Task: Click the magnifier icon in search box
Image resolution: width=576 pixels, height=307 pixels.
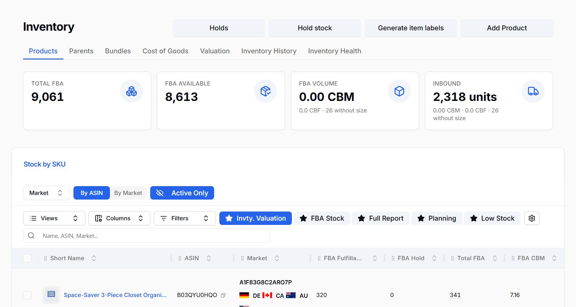Action: click(31, 236)
